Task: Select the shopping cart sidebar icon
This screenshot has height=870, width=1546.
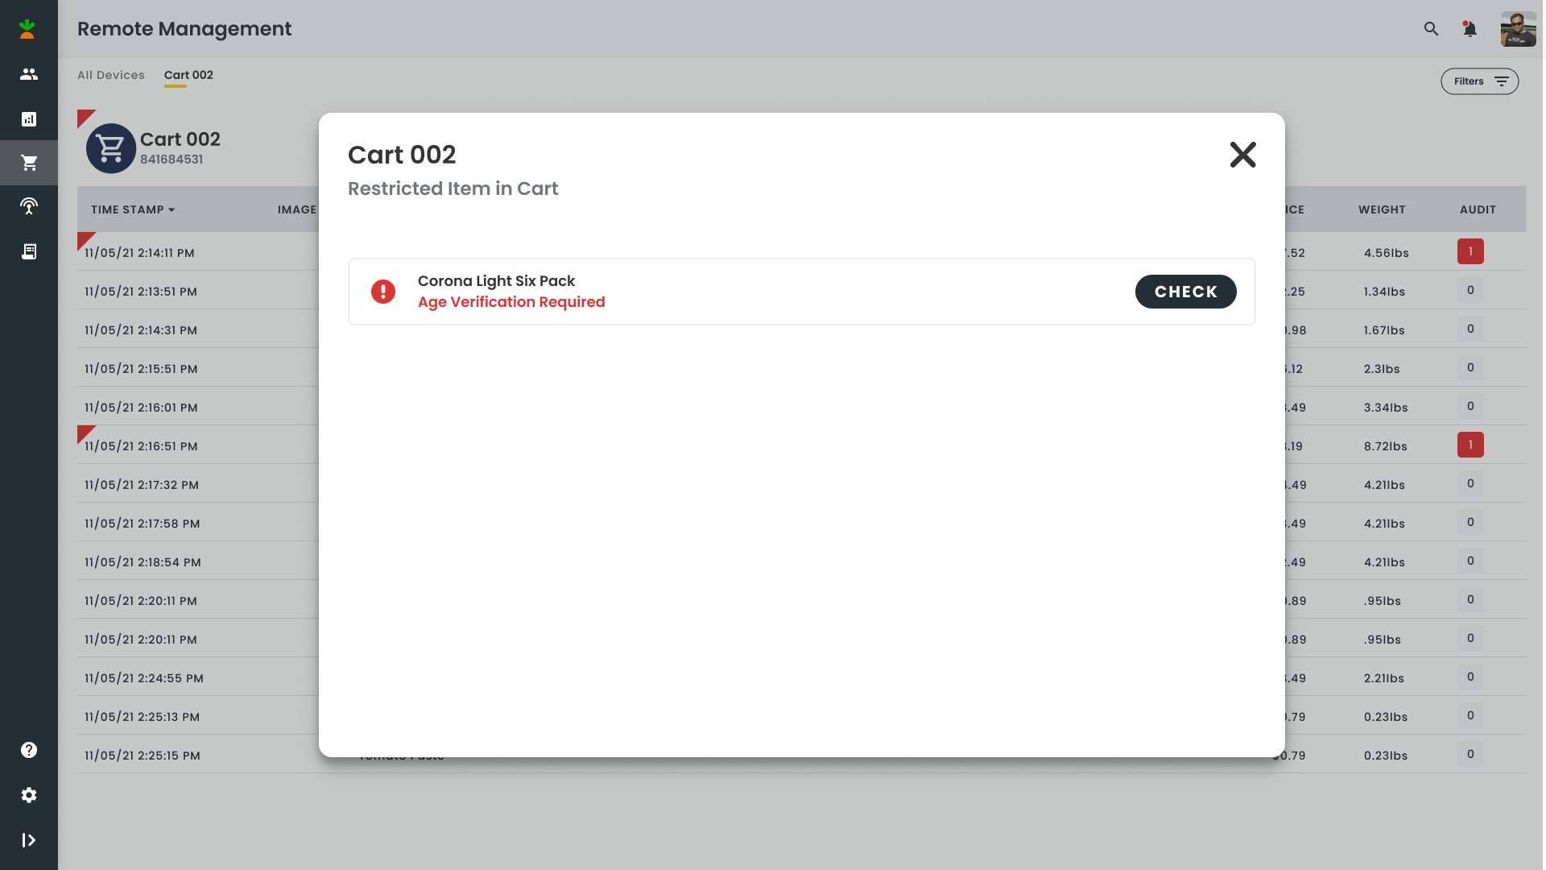Action: click(x=29, y=163)
